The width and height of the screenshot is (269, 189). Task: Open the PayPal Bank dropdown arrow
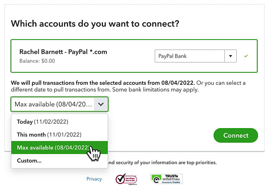230,56
